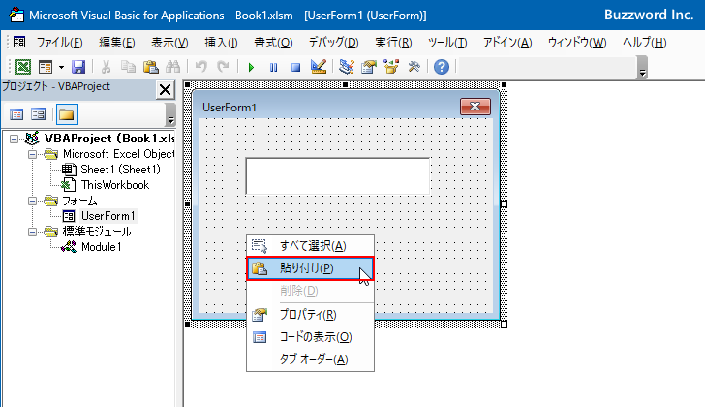Collapse the フォーム folder node
This screenshot has width=705, height=407.
point(32,201)
